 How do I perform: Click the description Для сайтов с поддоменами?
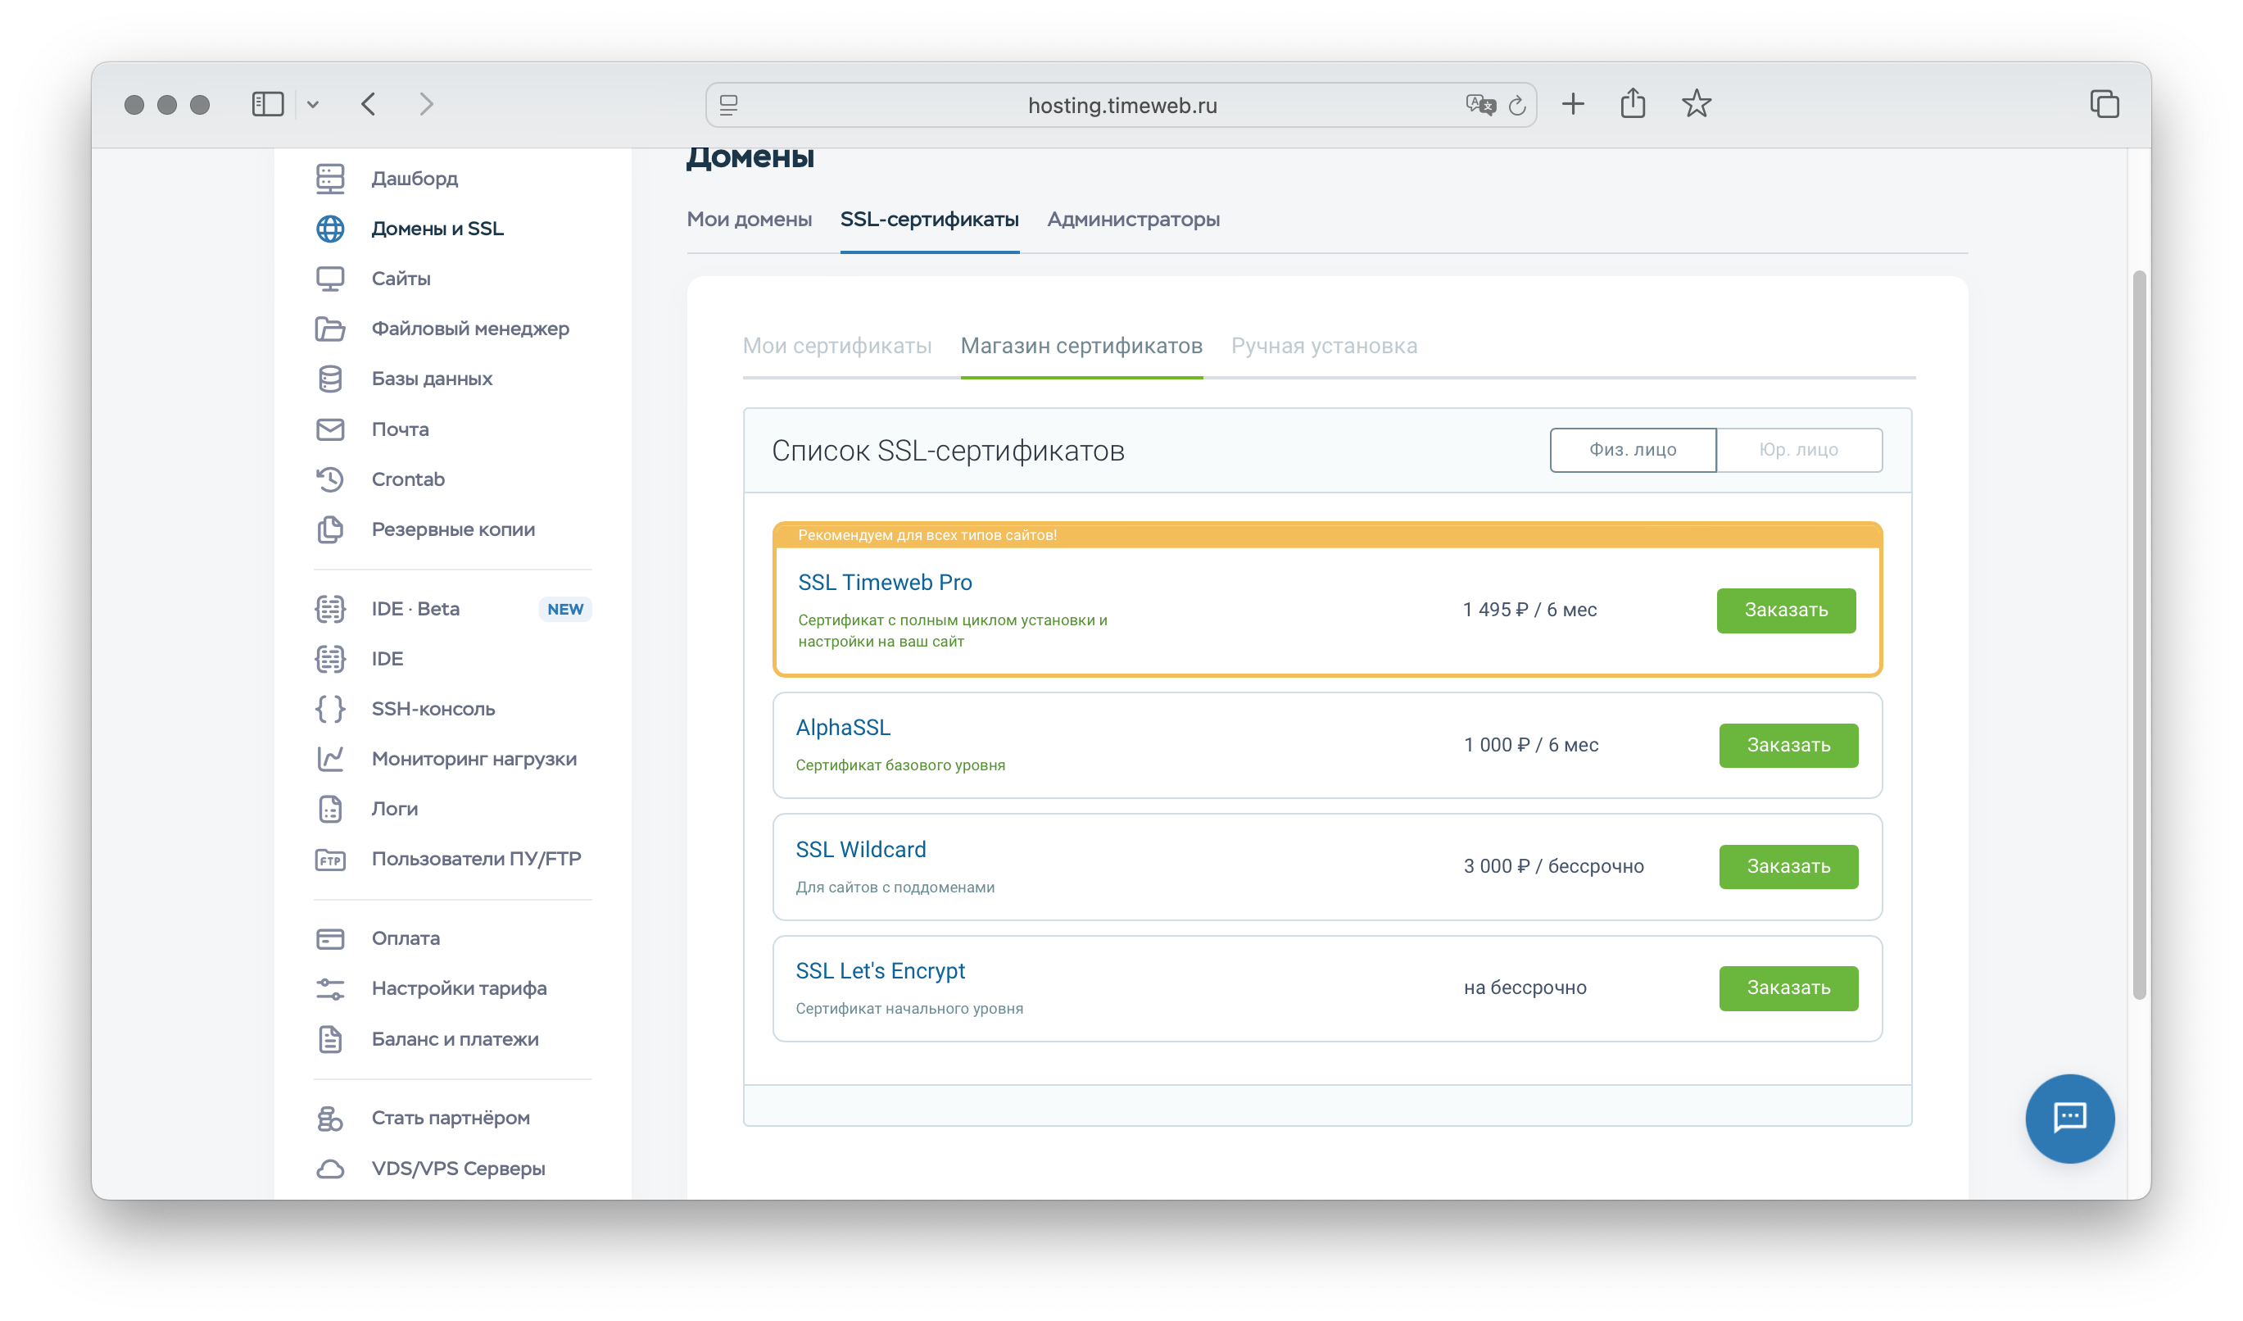click(895, 887)
